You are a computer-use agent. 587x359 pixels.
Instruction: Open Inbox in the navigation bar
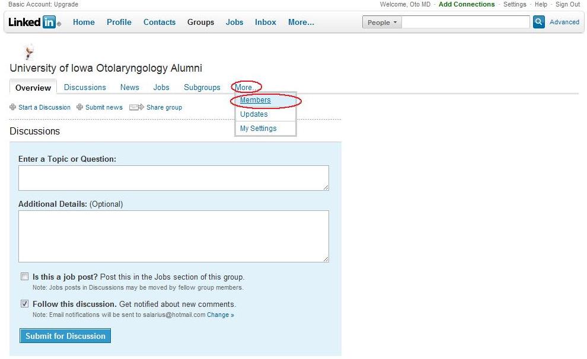pos(266,22)
